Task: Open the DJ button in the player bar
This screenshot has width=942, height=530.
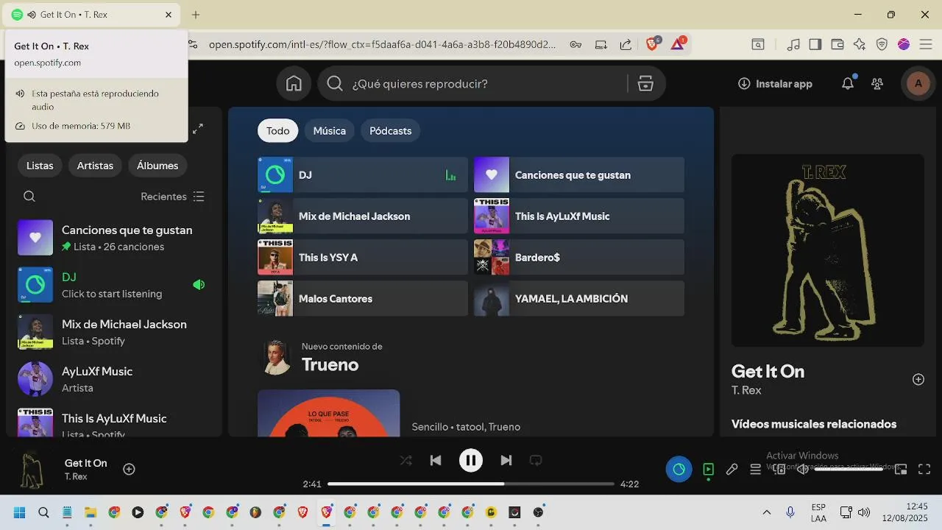Action: coord(679,469)
